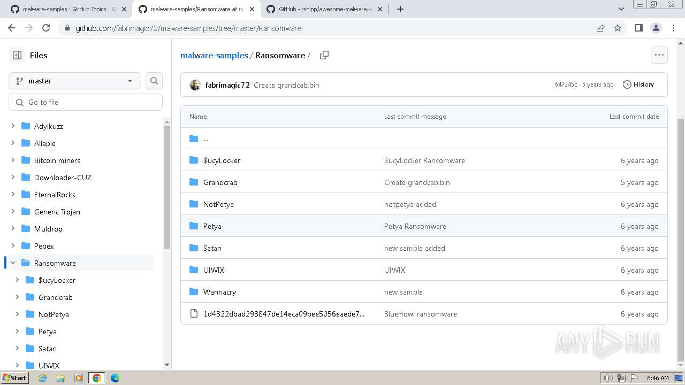
Task: Expand the Allaple folder chevron
Action: (x=13, y=143)
